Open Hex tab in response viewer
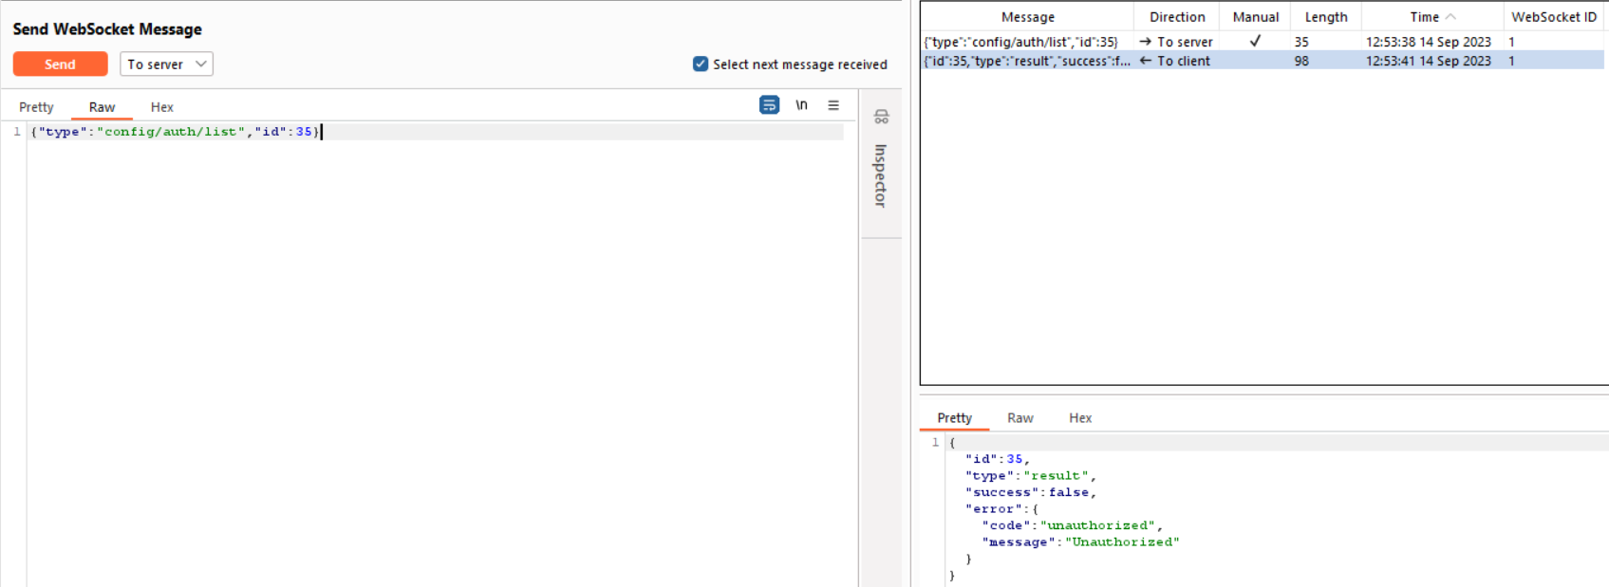The height and width of the screenshot is (587, 1609). 1079,418
